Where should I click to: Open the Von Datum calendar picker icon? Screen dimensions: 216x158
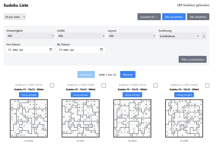(x=50, y=50)
